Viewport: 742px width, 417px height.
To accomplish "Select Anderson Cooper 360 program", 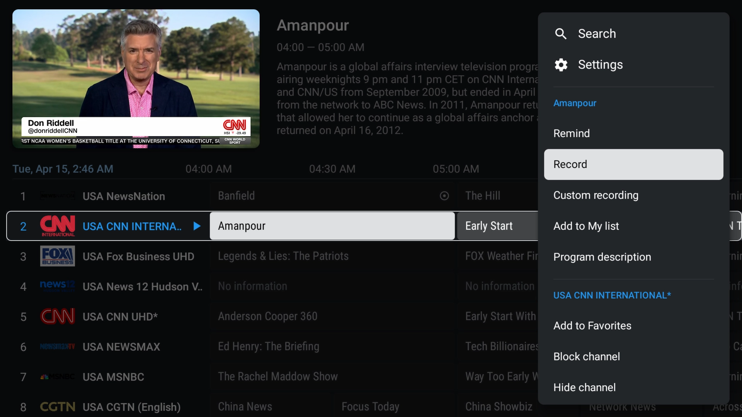I will (332, 316).
